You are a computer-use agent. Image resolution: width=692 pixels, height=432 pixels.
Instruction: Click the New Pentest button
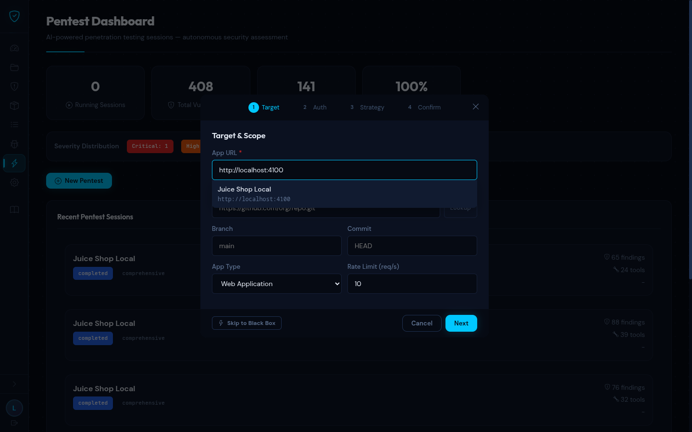coord(79,180)
